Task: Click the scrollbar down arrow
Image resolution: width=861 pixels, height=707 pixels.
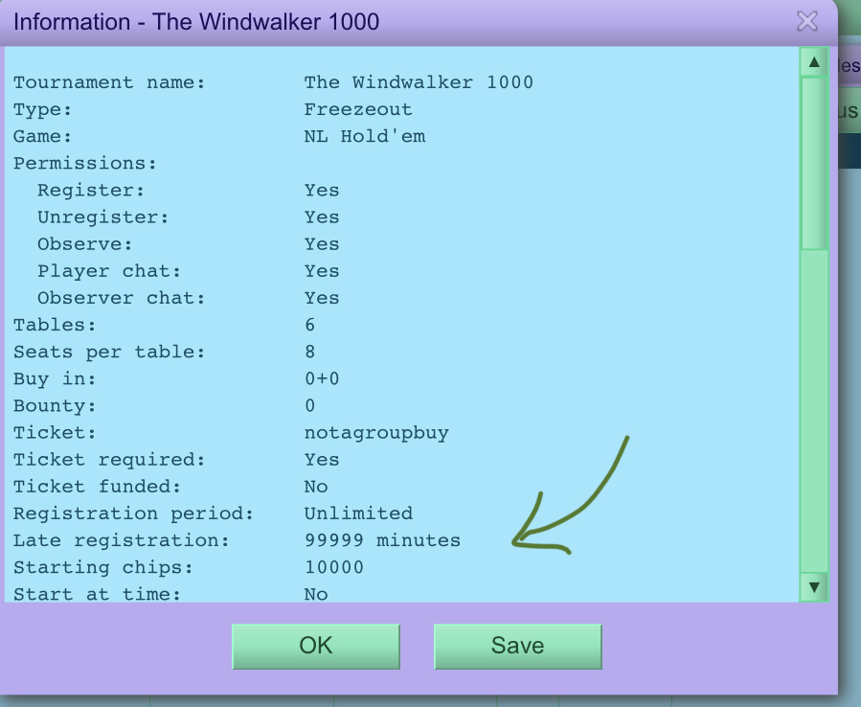Action: pos(813,586)
